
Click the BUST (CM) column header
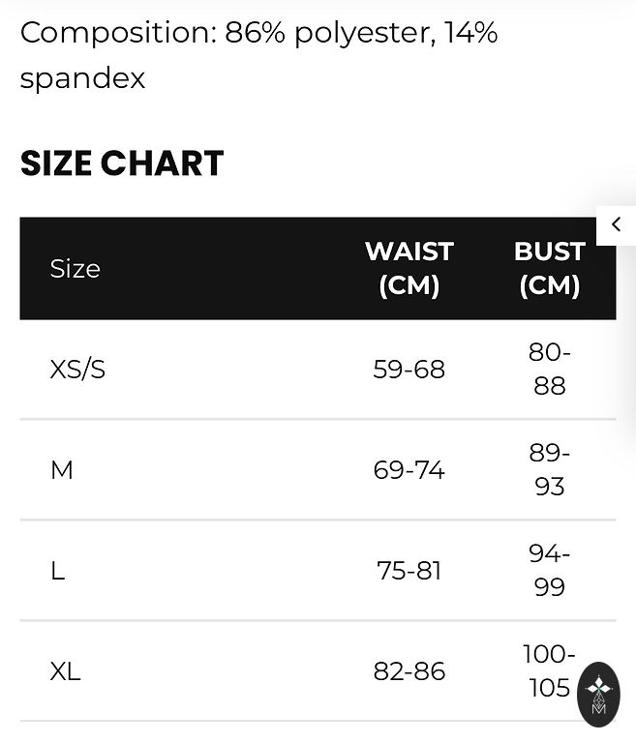550,268
